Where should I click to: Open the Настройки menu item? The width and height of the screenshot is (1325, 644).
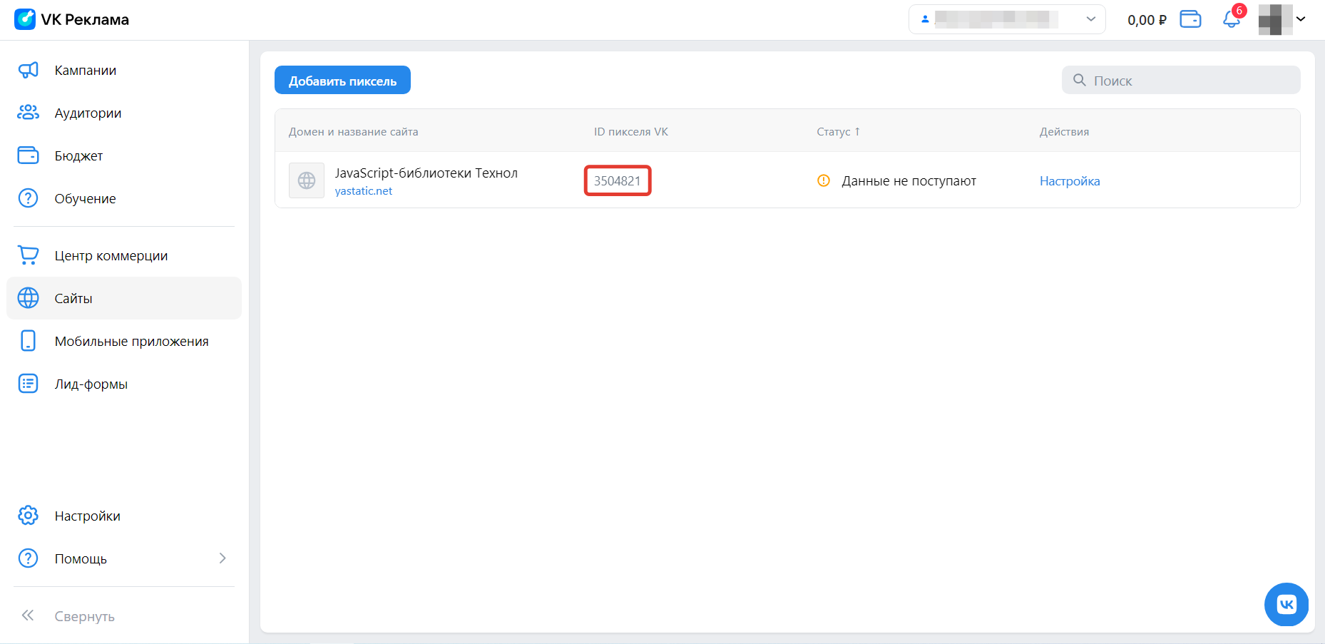(87, 516)
